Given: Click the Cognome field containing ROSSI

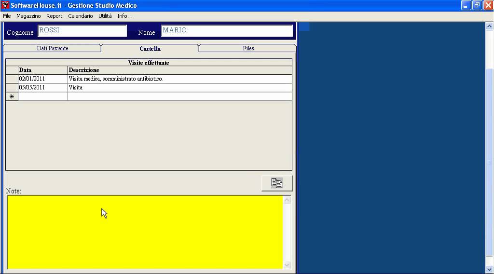Looking at the screenshot, I should 82,31.
